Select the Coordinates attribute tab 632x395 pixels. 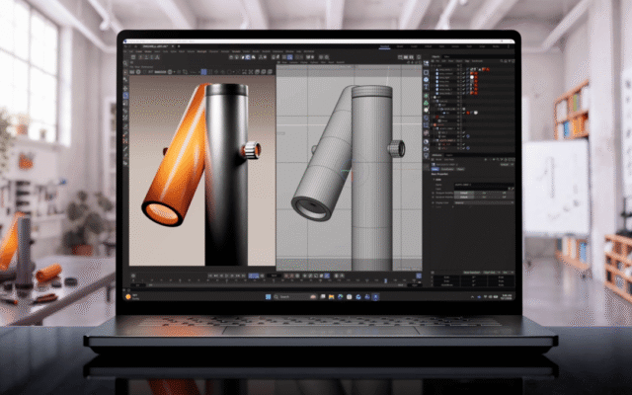[x=447, y=169]
